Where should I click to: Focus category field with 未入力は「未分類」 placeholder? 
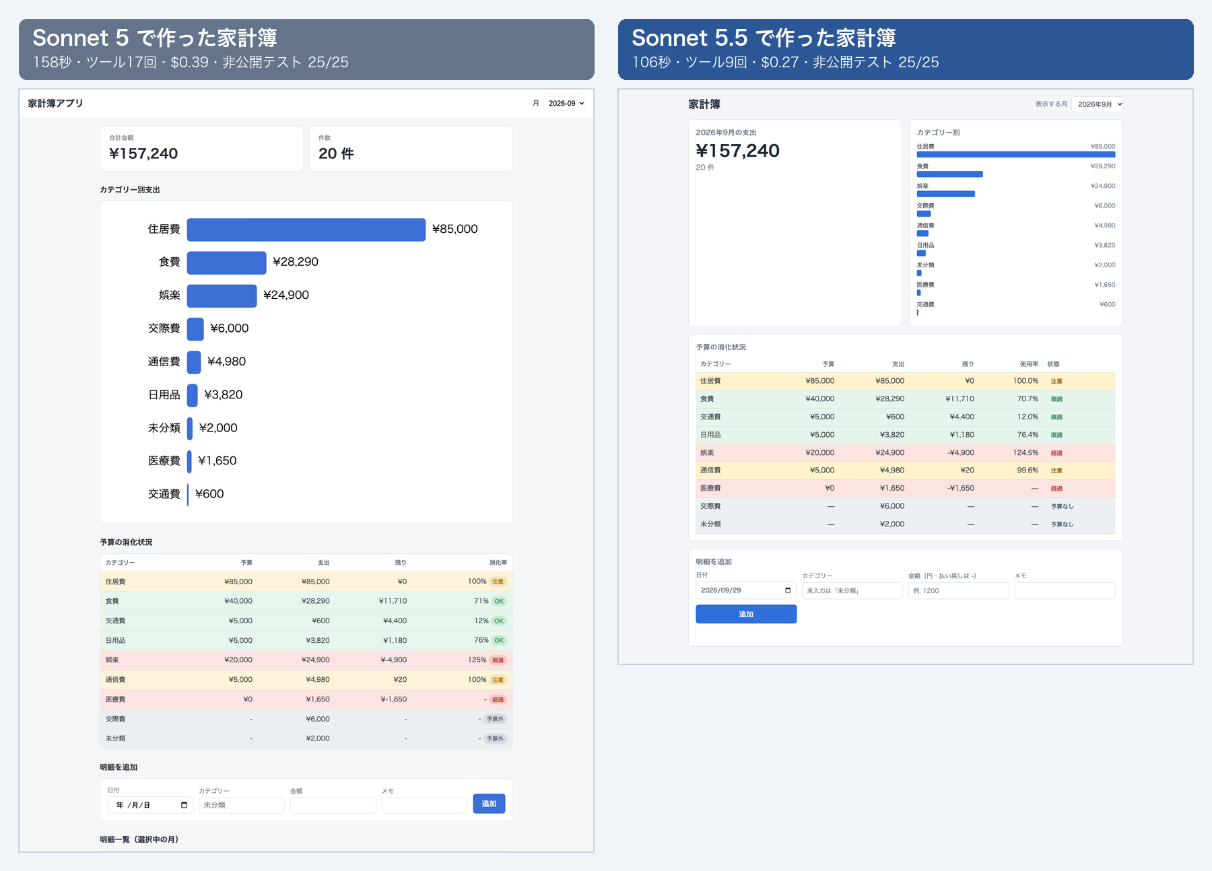pos(852,590)
